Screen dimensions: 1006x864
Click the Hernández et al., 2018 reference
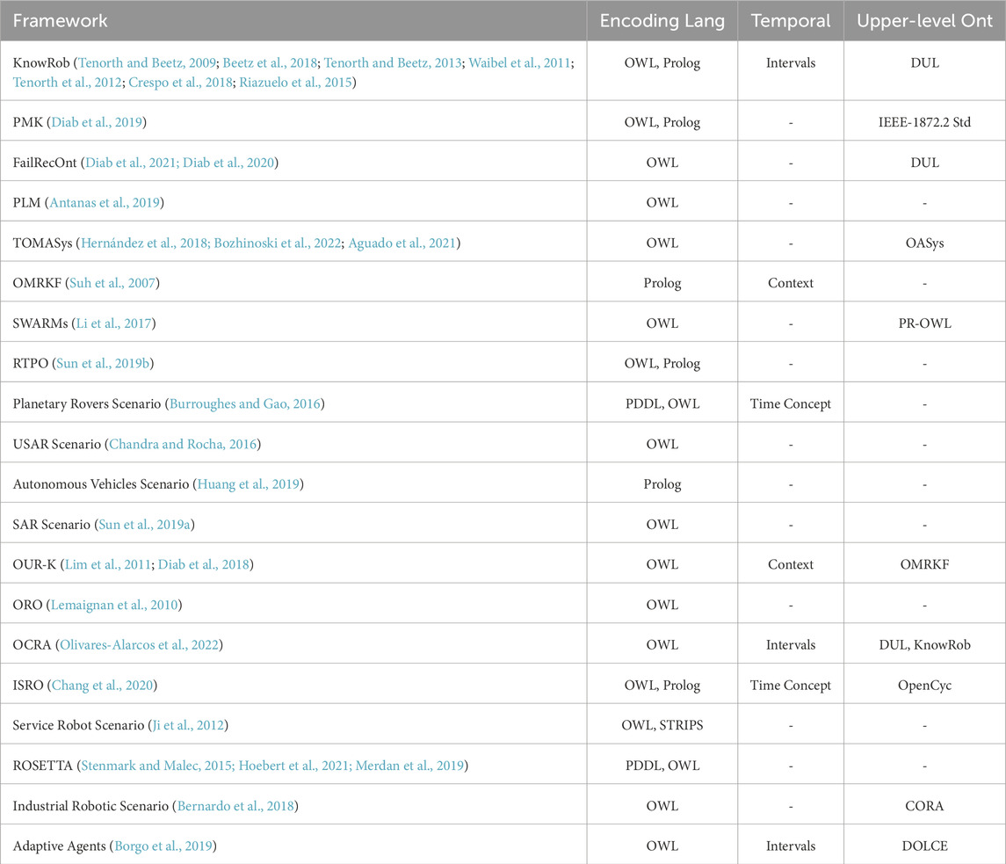click(x=144, y=243)
